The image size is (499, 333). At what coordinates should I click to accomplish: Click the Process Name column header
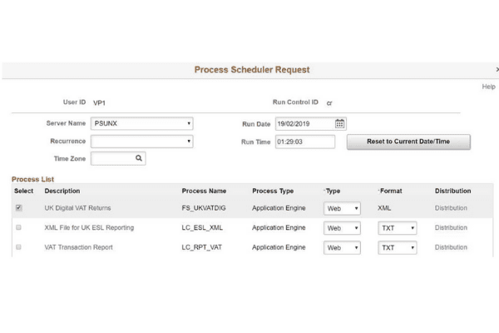pos(204,191)
